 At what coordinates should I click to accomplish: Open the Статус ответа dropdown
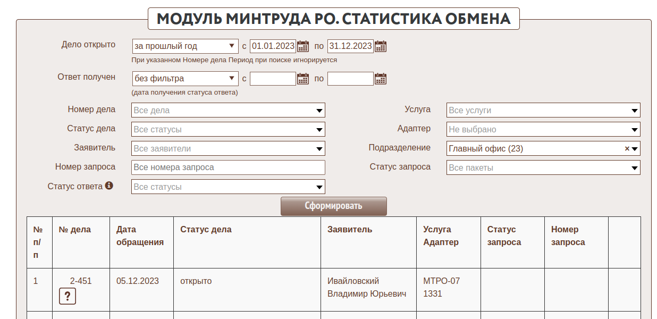(228, 187)
